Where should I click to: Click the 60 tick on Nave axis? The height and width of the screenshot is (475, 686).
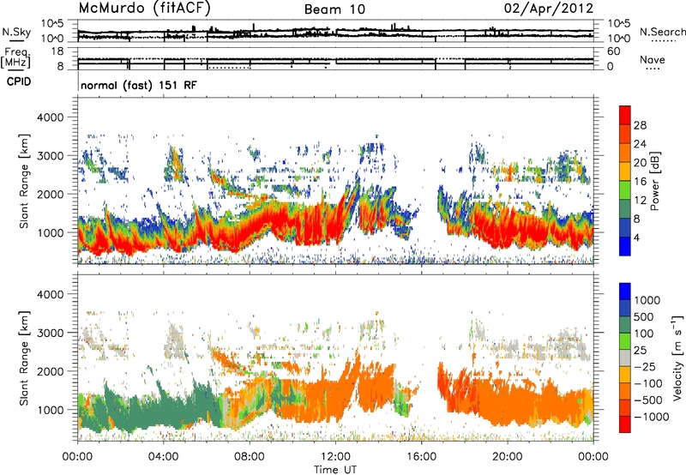coord(613,51)
